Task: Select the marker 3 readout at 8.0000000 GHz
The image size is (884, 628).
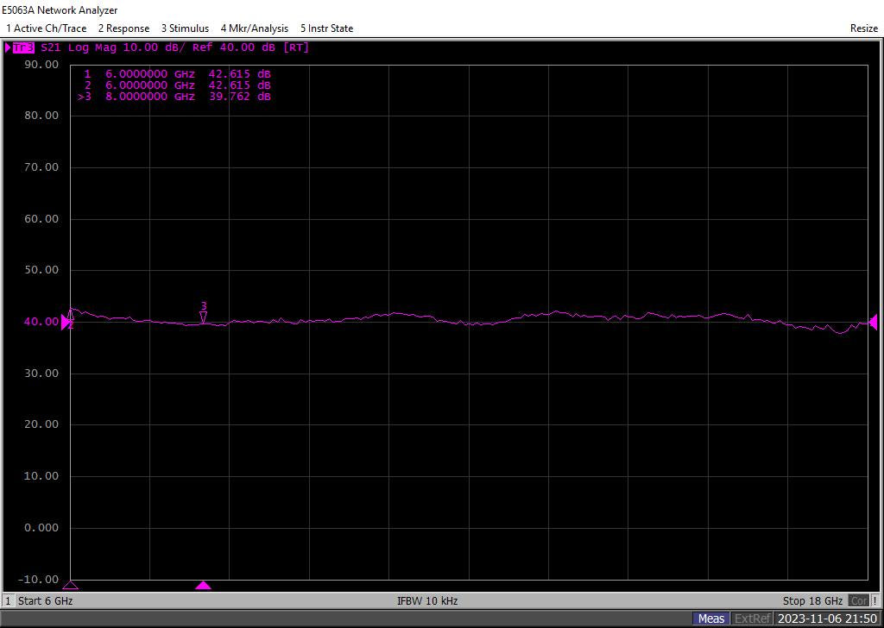Action: coord(175,97)
